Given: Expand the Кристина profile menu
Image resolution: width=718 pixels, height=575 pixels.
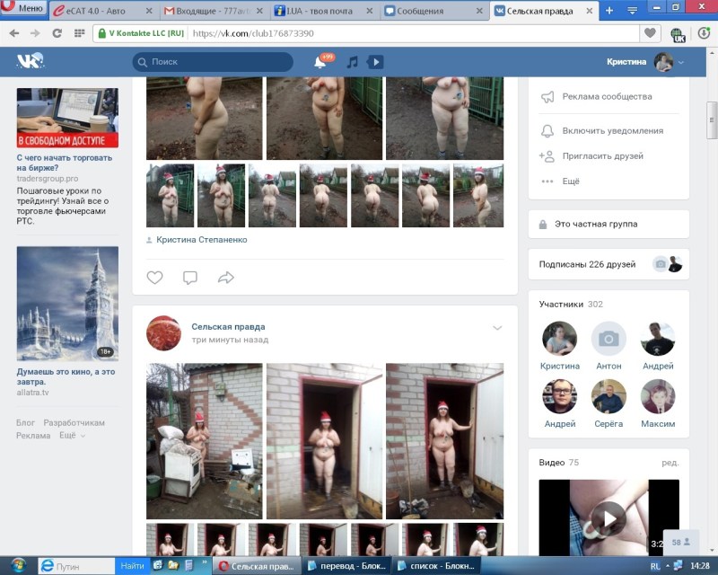Looking at the screenshot, I should click(644, 62).
